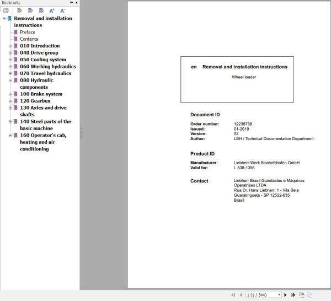Expand the 040 Drive group bookmark
The height and width of the screenshot is (301, 331).
coord(10,53)
